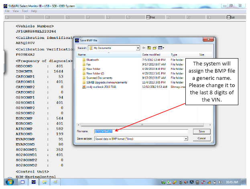Open the Tool menu

click(25, 11)
